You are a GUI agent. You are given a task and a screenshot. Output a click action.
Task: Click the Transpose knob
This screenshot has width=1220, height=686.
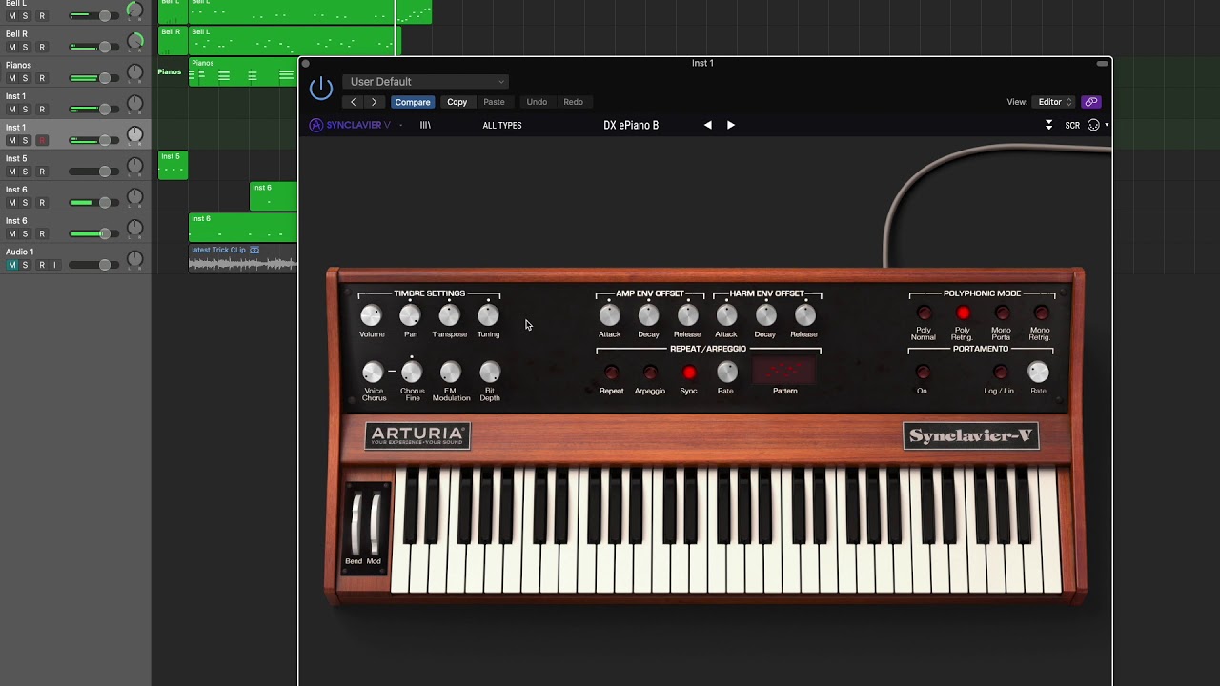[x=449, y=314]
